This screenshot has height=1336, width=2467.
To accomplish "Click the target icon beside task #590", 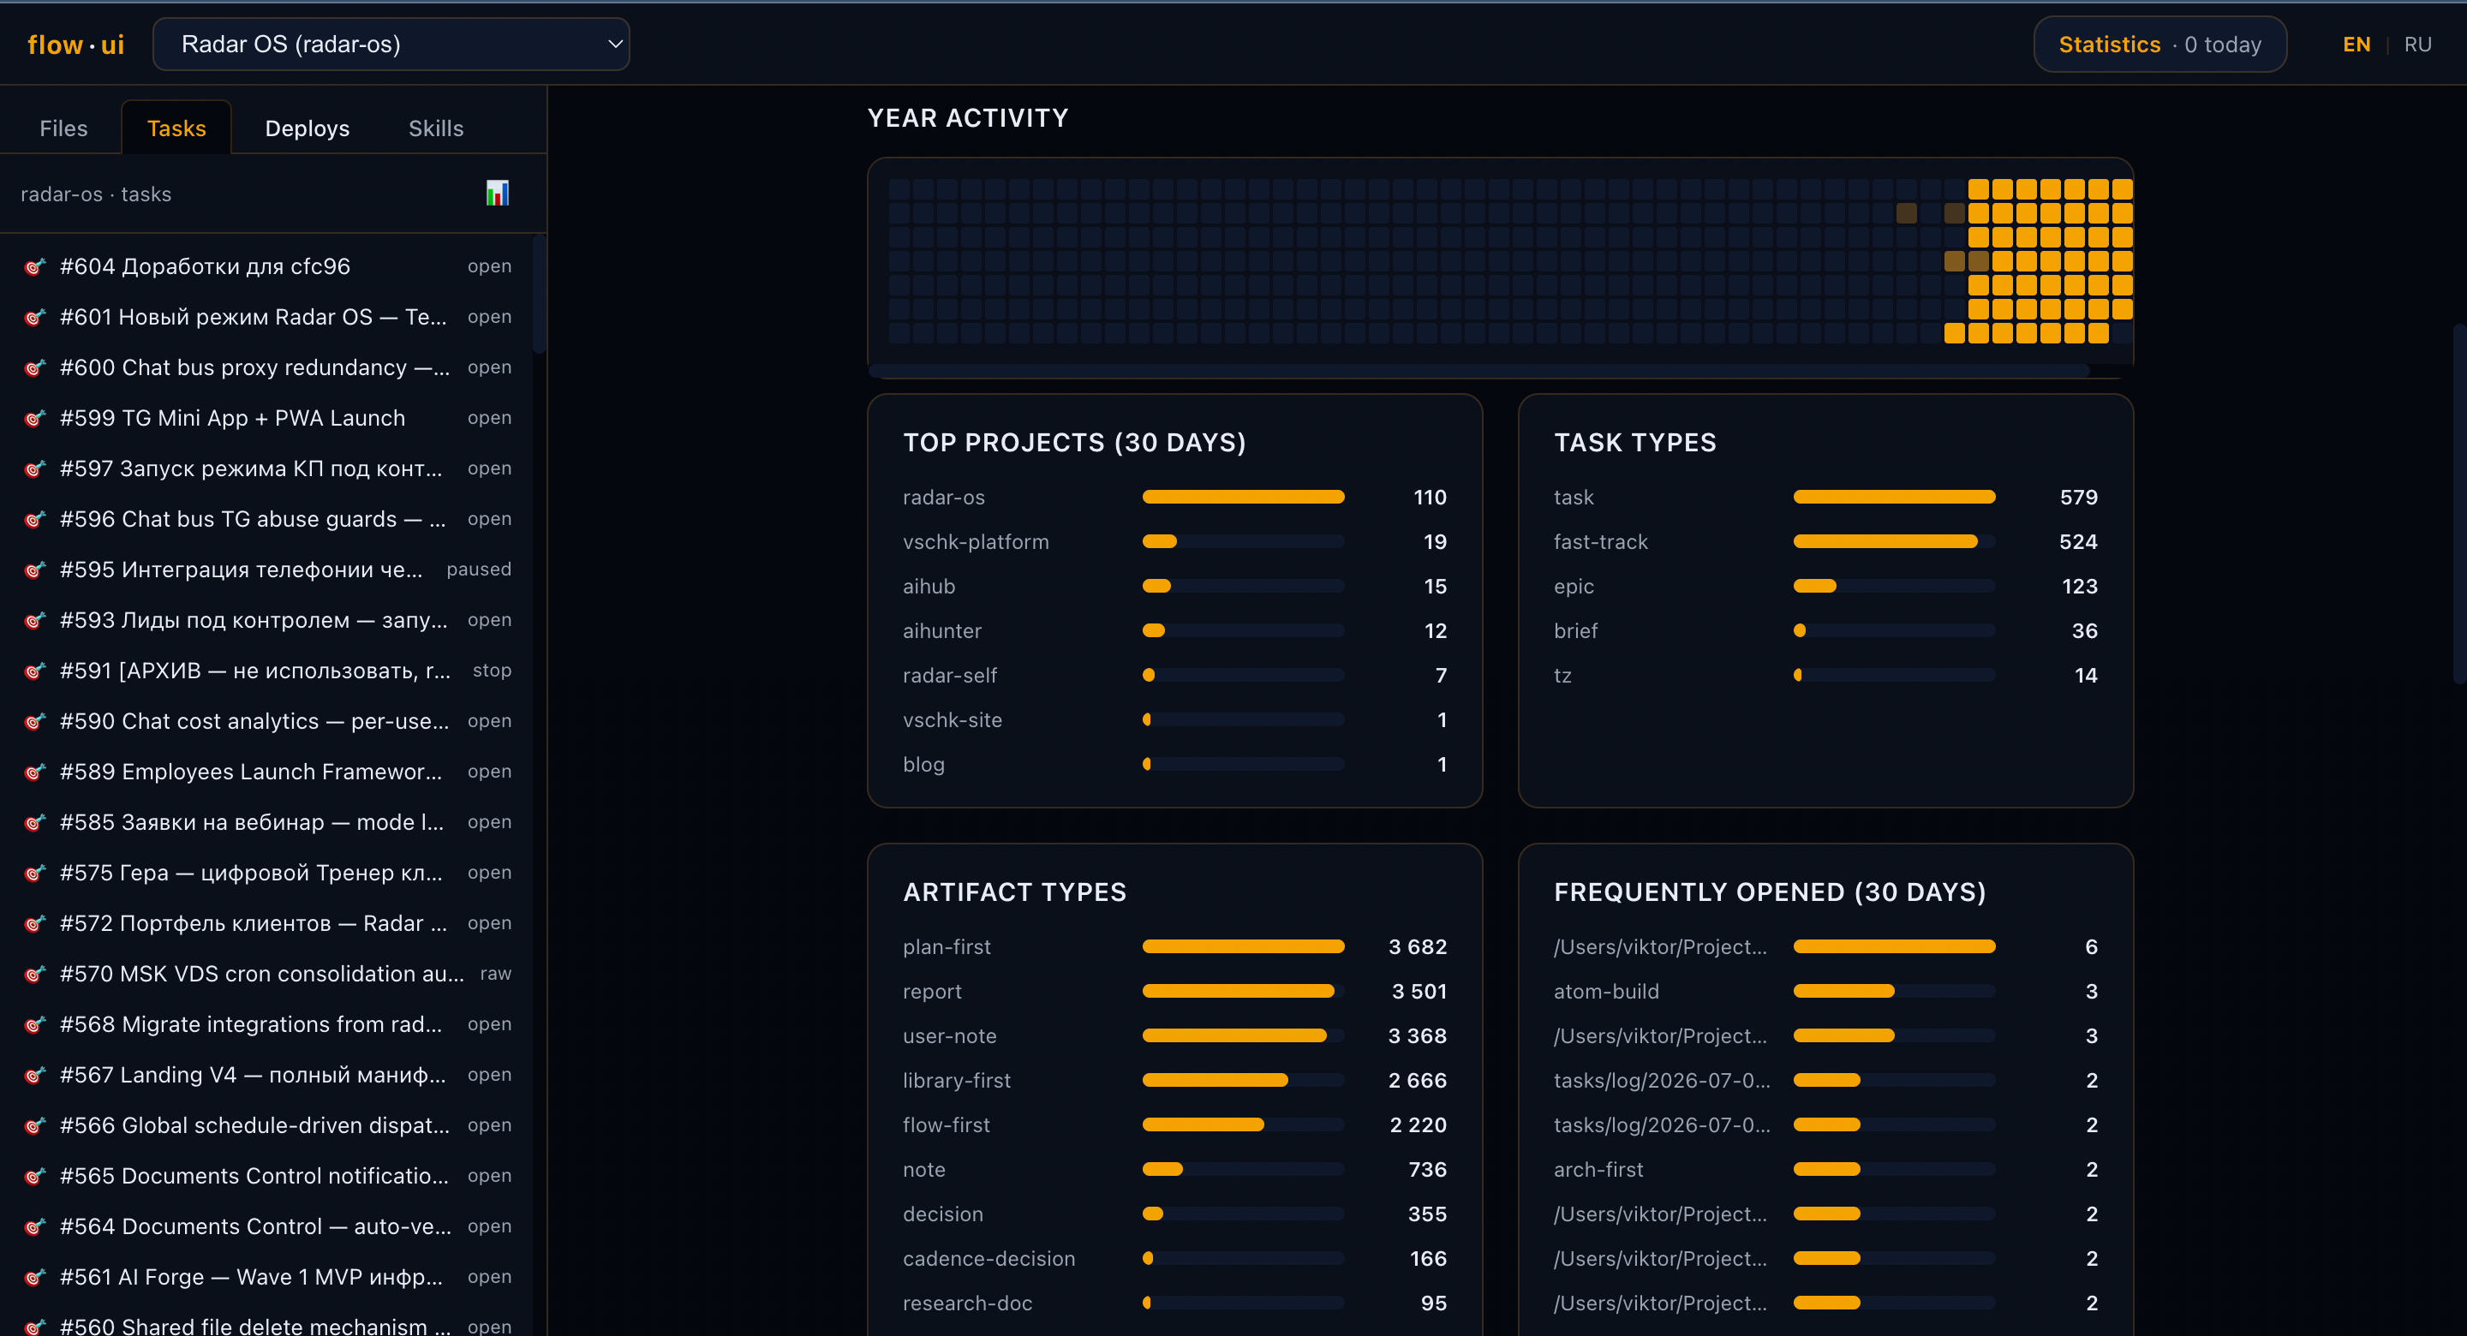I will tap(34, 721).
